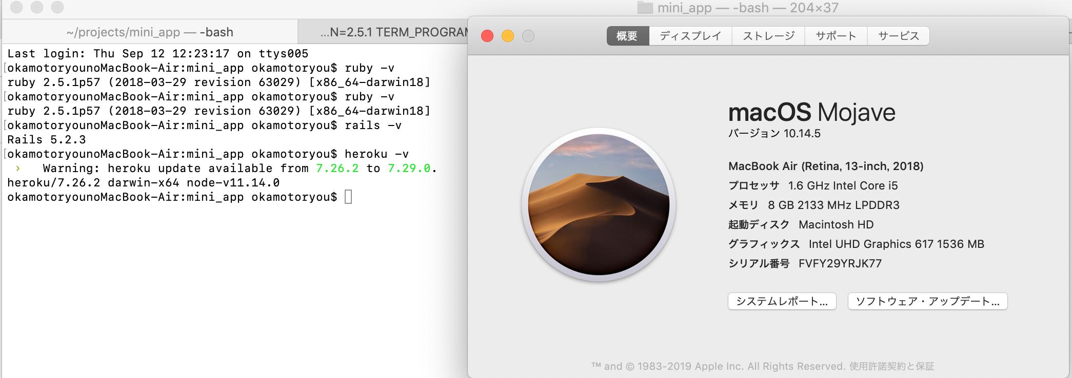This screenshot has height=378, width=1072.
Task: Click the serial number FVFY29YRJK77
Action: click(840, 264)
